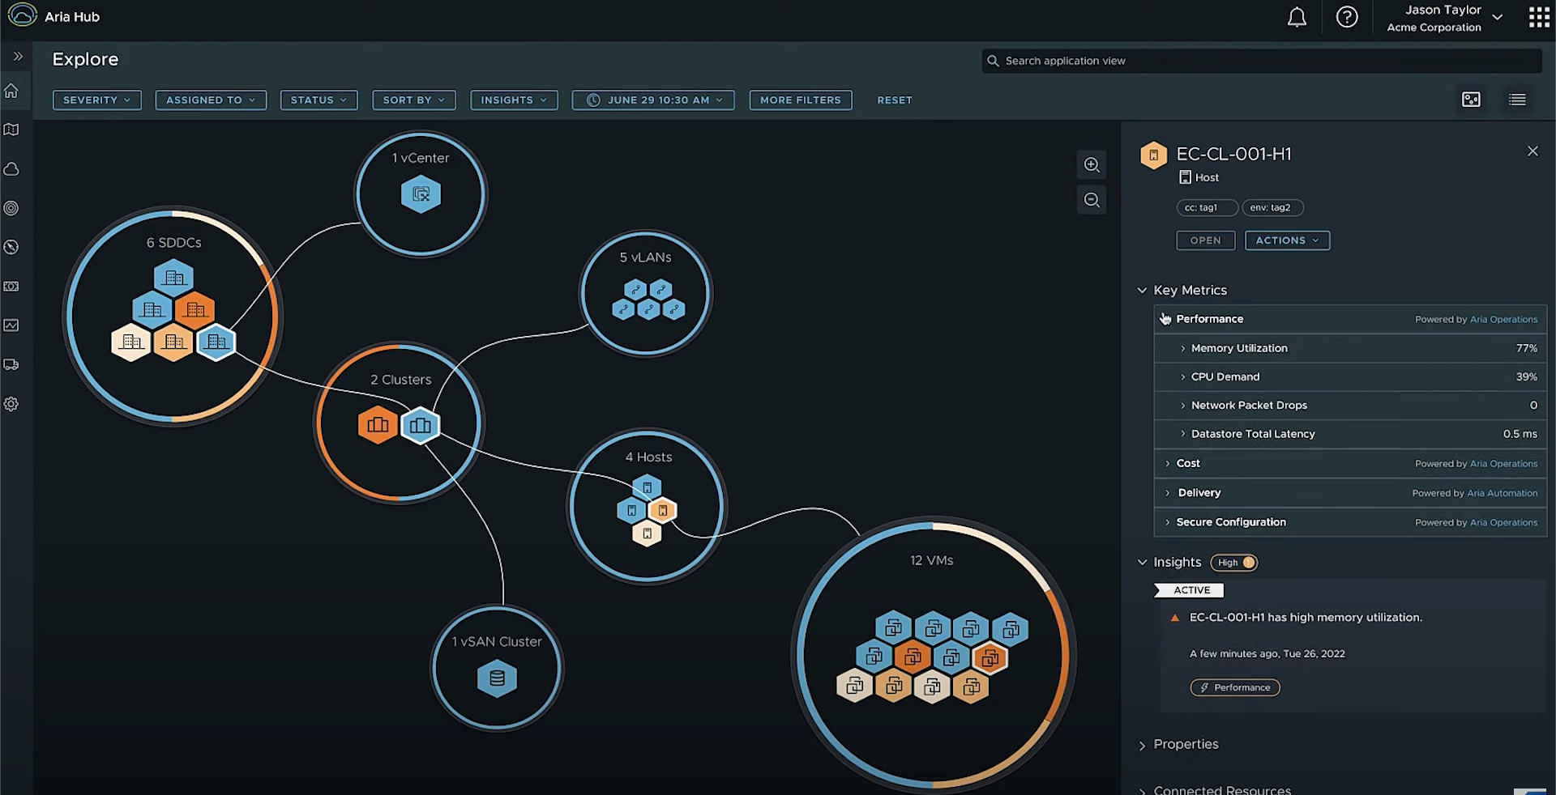Open the Jason Taylor account menu
The height and width of the screenshot is (795, 1556).
pyautogui.click(x=1446, y=18)
